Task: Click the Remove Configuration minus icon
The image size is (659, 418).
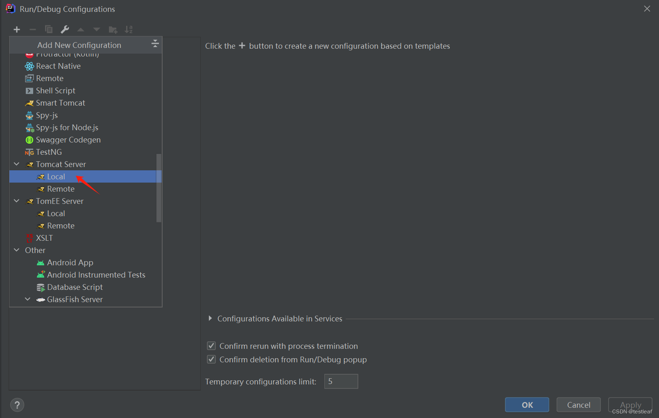Action: tap(33, 29)
